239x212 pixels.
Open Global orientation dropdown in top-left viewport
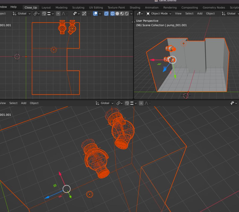21,14
